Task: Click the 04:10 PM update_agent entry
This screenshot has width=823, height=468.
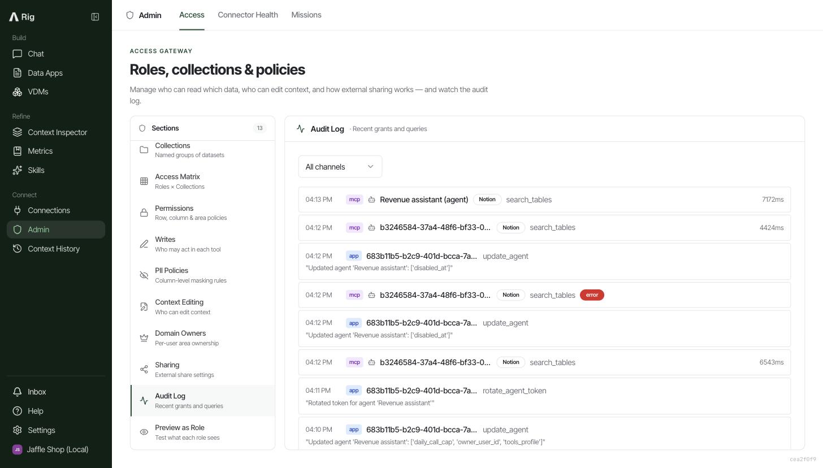Action: click(544, 434)
